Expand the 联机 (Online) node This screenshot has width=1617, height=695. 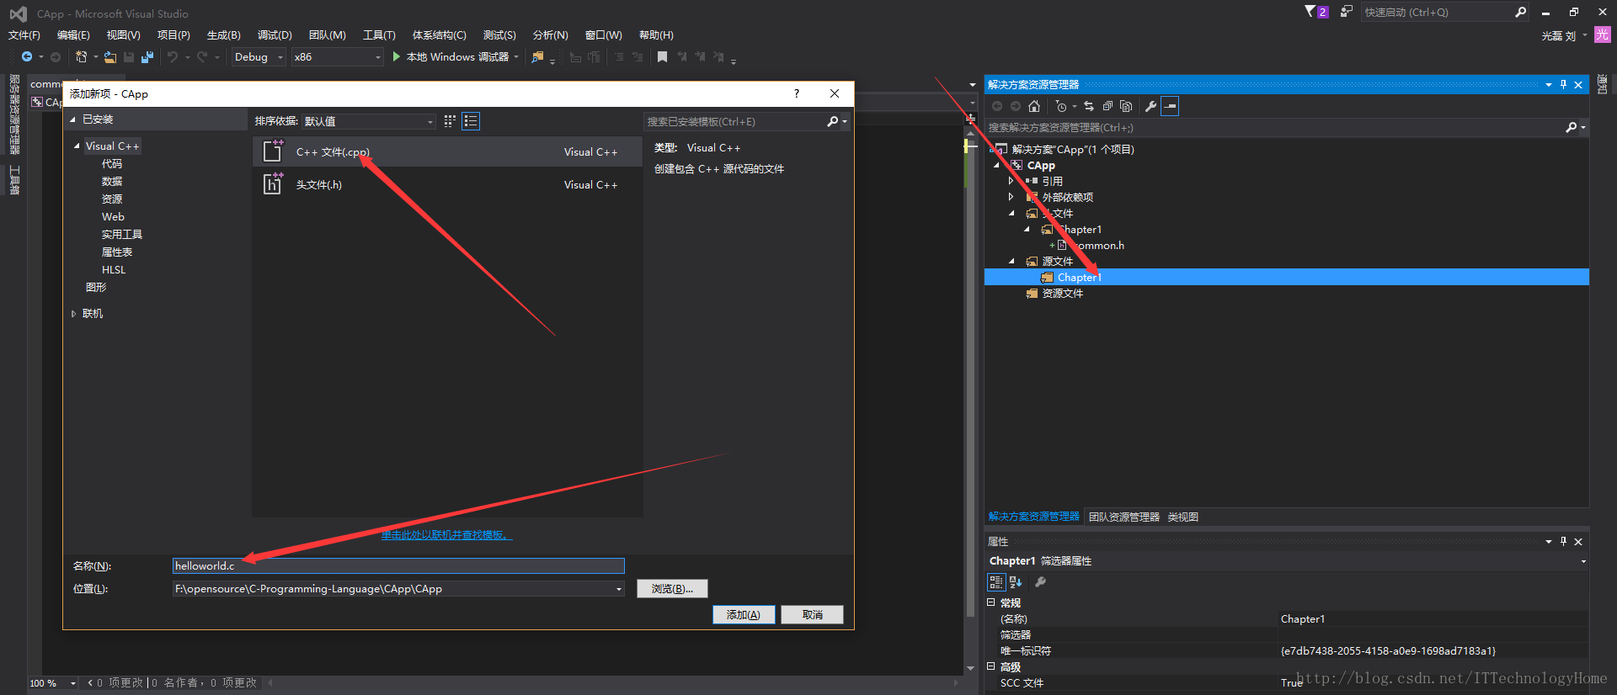point(73,313)
